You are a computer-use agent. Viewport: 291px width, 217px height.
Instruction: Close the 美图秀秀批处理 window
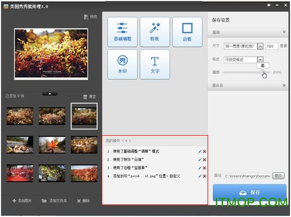tap(286, 5)
